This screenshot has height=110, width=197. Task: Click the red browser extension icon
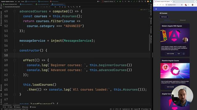[186, 5]
